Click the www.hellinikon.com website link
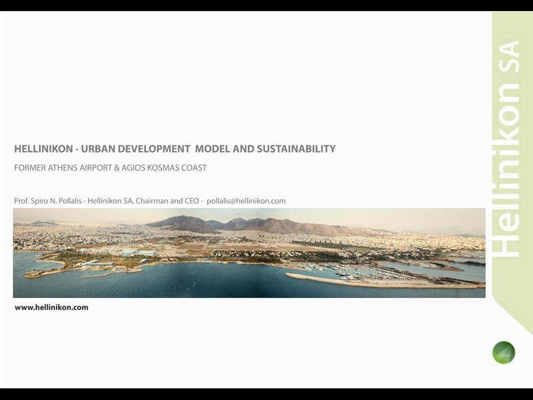 pyautogui.click(x=51, y=307)
